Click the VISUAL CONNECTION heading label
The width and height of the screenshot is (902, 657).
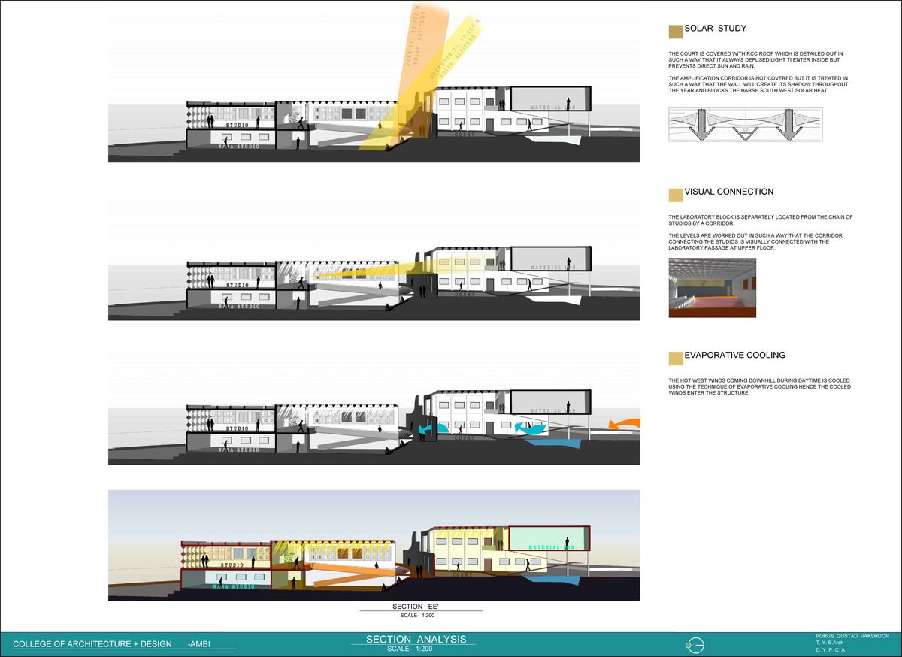(729, 192)
